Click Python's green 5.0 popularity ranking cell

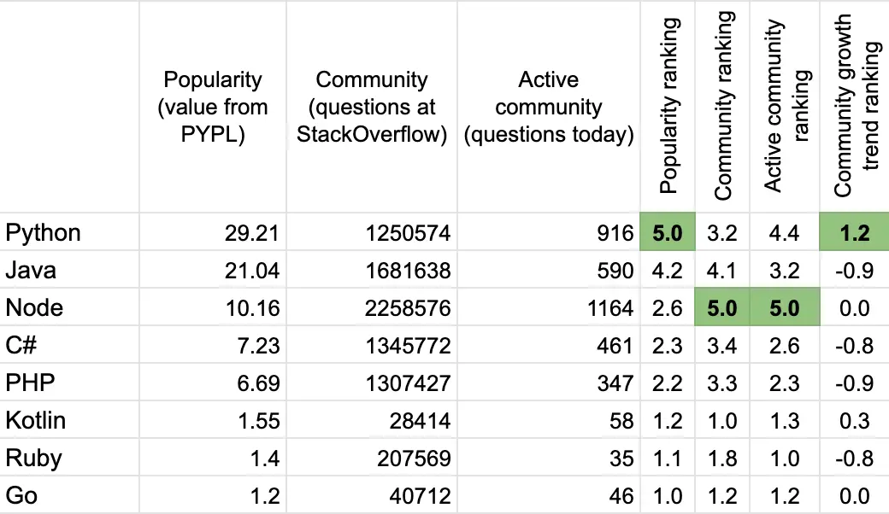(668, 232)
